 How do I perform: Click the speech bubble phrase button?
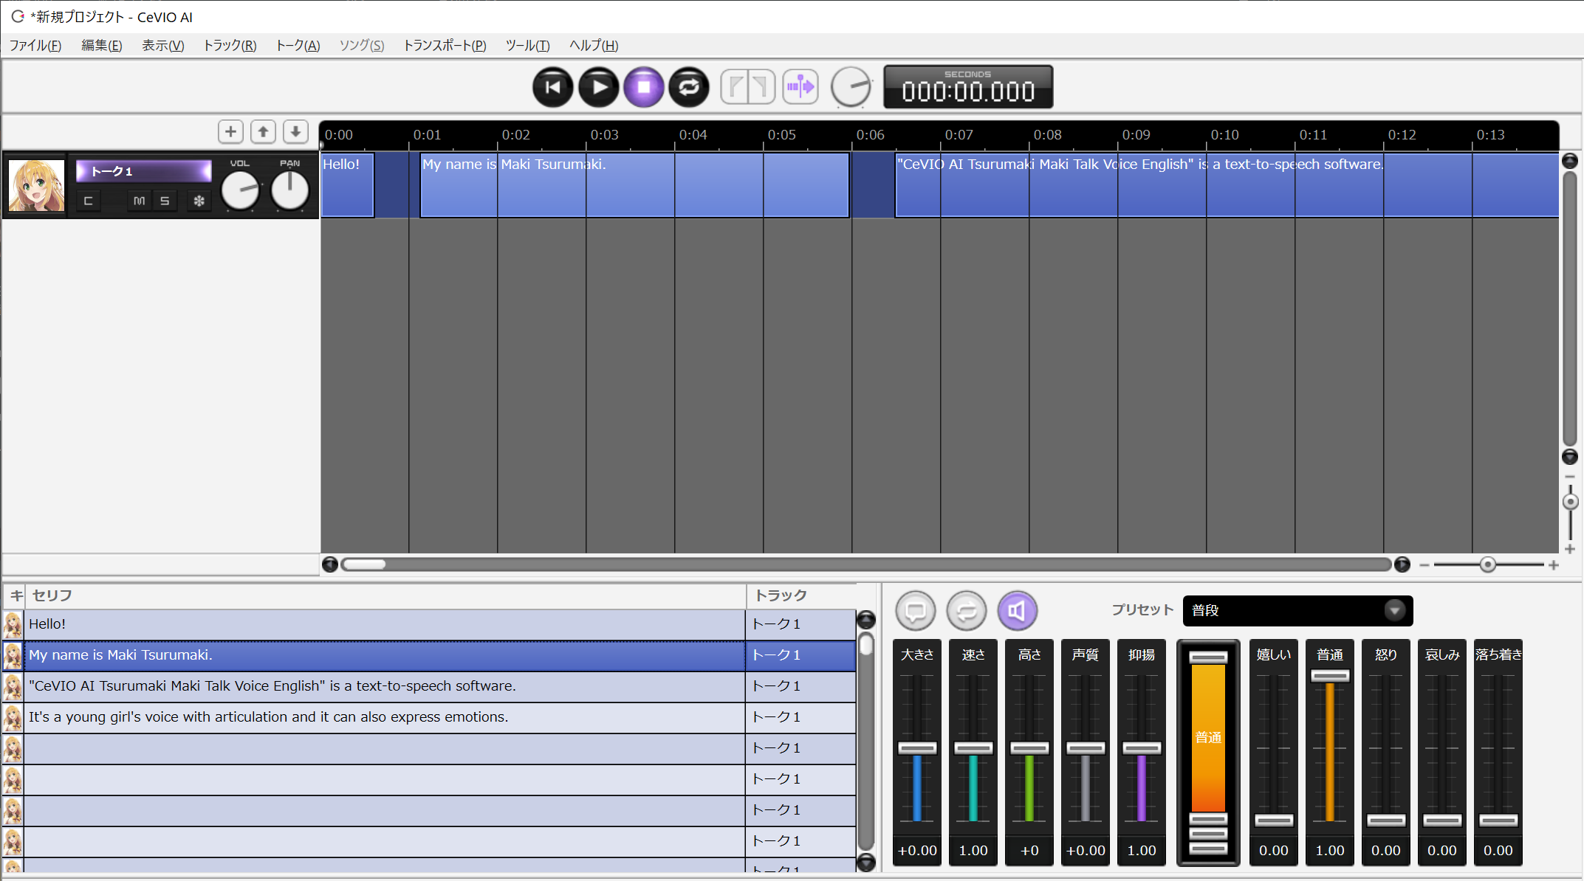(x=916, y=611)
